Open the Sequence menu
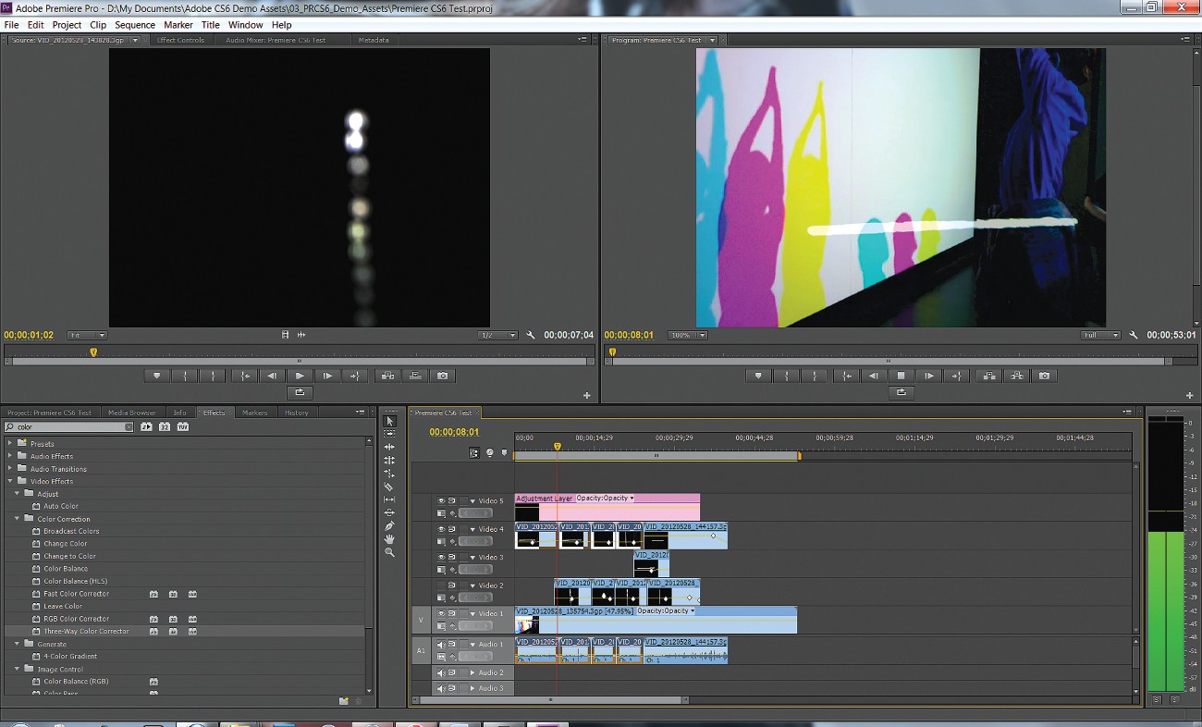The width and height of the screenshot is (1202, 727). 135,25
